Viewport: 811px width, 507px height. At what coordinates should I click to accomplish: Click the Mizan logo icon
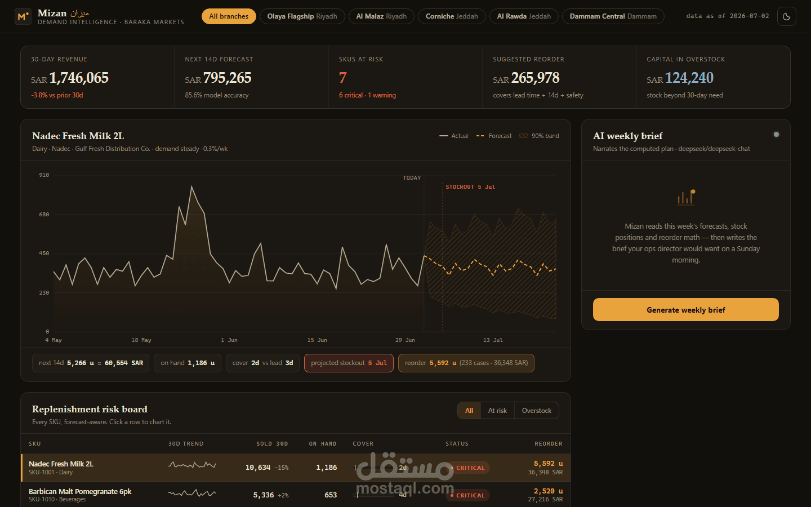pos(23,16)
